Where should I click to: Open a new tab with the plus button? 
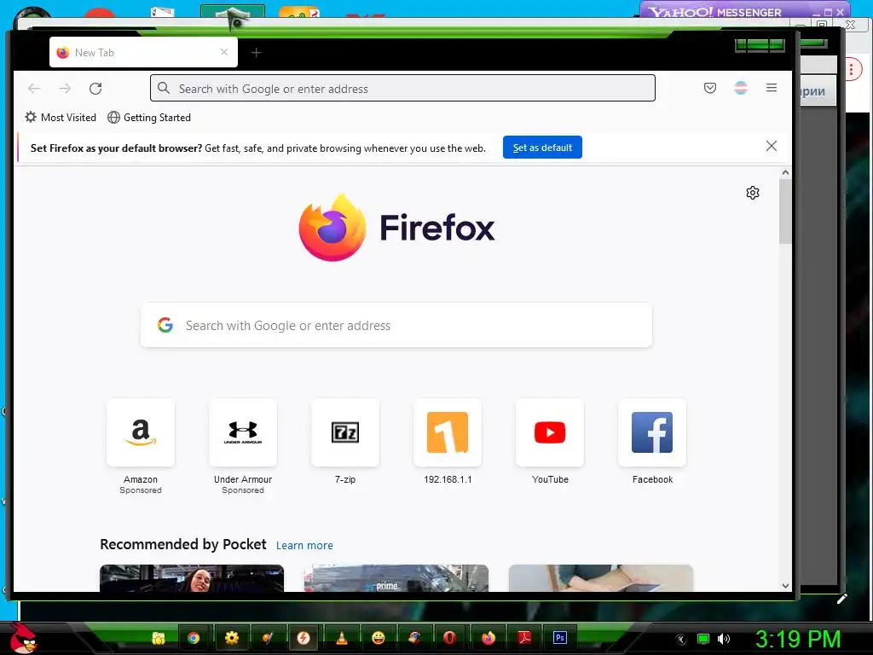click(x=256, y=52)
